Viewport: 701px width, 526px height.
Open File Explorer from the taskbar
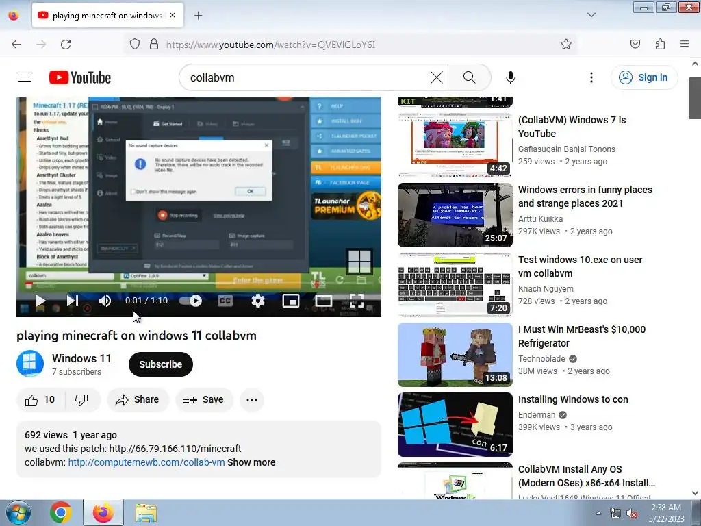point(146,512)
